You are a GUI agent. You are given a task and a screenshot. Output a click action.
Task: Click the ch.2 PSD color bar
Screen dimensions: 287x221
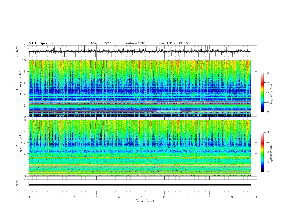point(262,152)
